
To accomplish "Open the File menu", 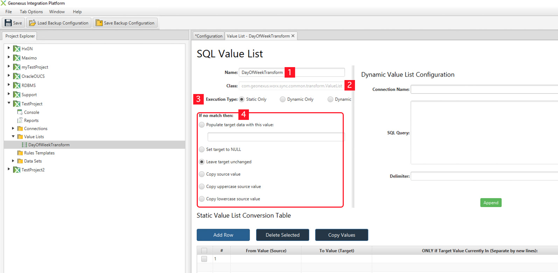I will point(9,12).
